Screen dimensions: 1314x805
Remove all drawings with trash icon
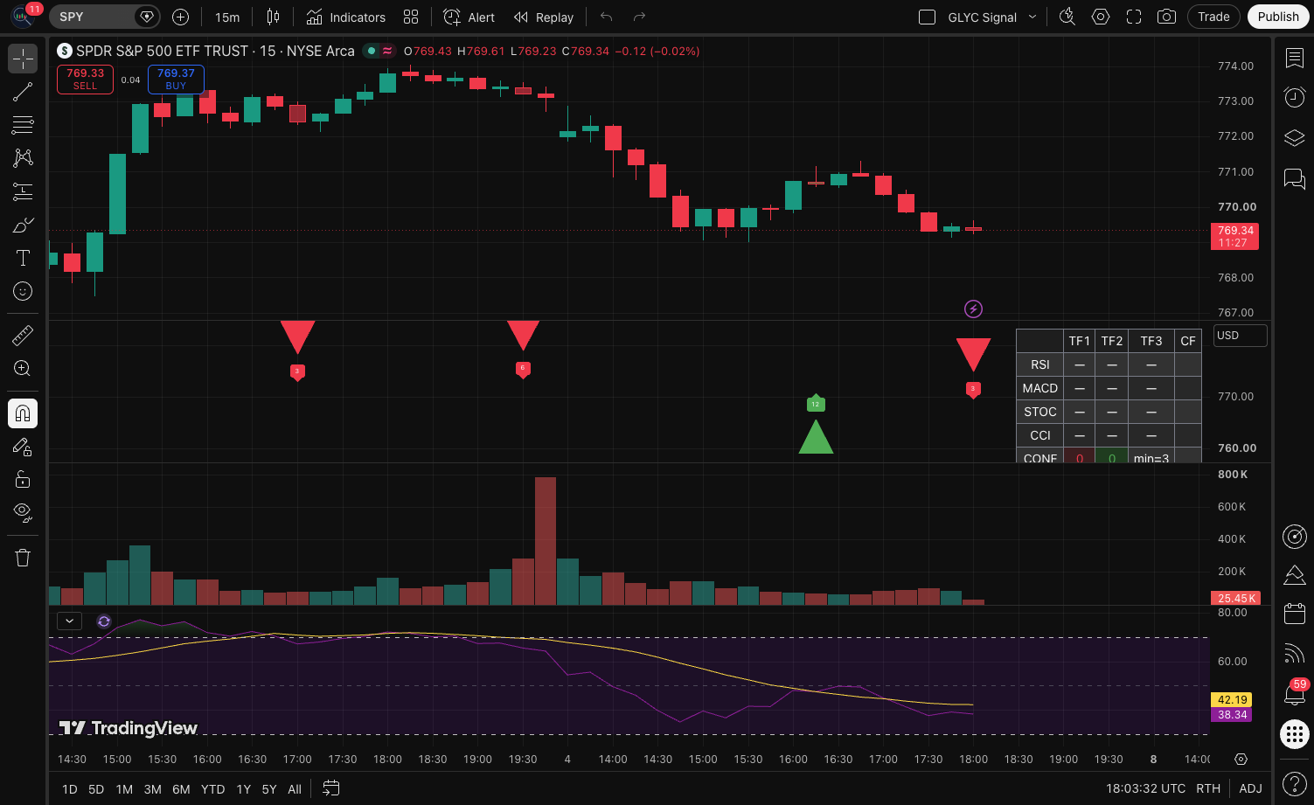coord(23,558)
